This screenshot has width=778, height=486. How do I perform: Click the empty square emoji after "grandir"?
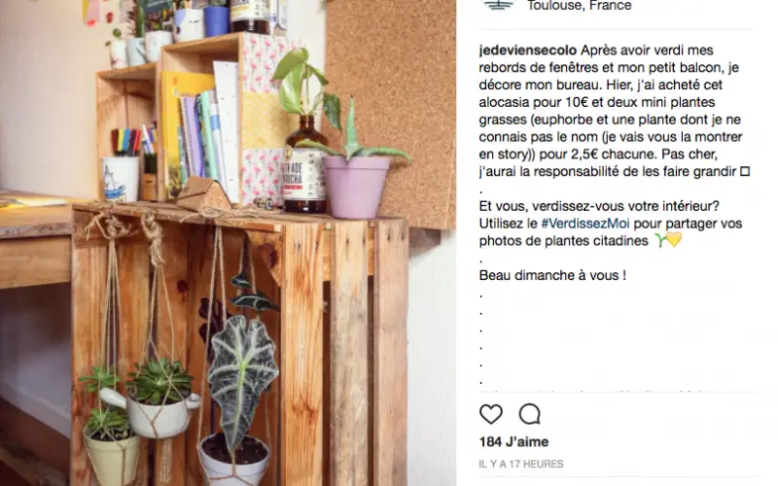point(744,172)
